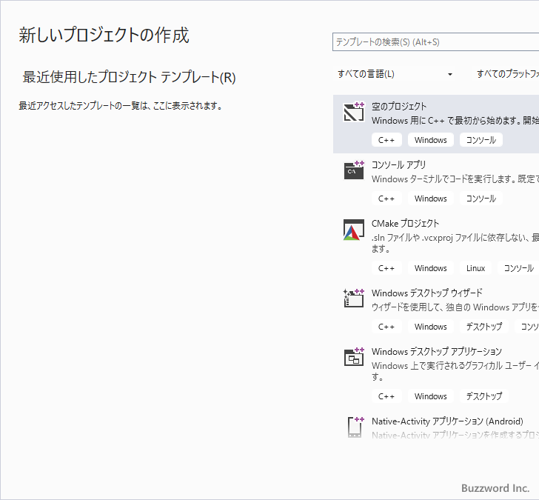Click the Windows Desktop Wizard (ウィザード) icon
Screen dimensions: 539x500
point(354,298)
